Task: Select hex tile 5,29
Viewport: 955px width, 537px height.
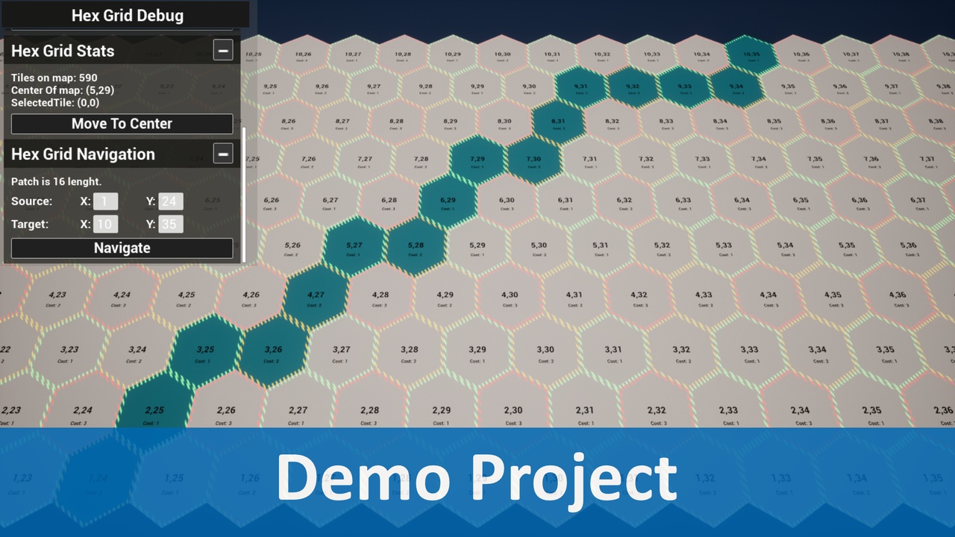Action: click(477, 248)
